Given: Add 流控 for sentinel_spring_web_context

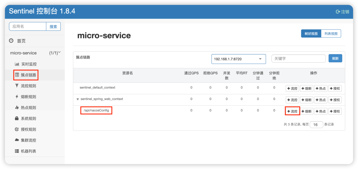Looking at the screenshot, I should (x=292, y=100).
